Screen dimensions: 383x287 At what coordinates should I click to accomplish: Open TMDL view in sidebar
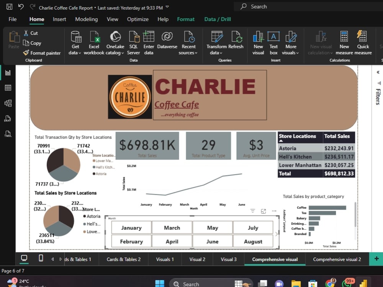pyautogui.click(x=8, y=134)
